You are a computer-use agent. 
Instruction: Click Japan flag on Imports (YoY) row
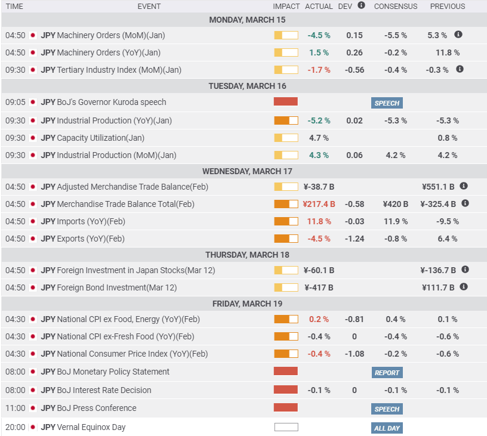click(x=33, y=221)
